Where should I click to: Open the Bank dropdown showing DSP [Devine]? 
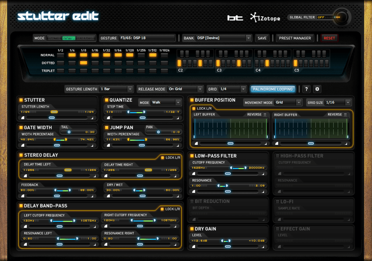(224, 38)
